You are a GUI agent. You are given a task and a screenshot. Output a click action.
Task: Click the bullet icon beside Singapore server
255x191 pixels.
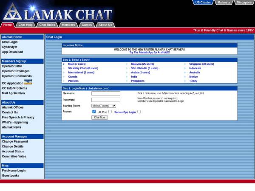(185, 64)
